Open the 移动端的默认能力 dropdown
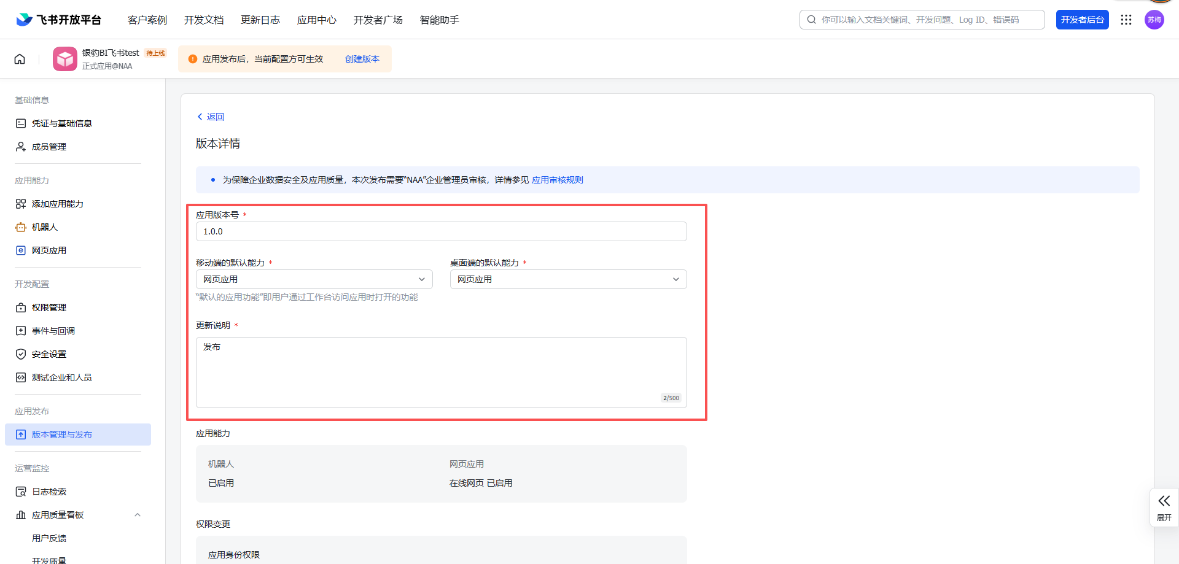Screen dimensions: 1179x564 tap(314, 279)
